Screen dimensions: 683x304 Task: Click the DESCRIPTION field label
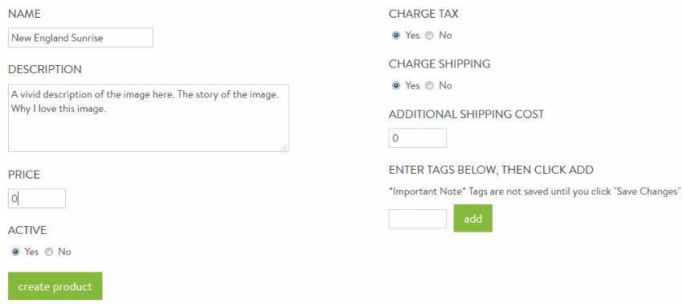[45, 70]
